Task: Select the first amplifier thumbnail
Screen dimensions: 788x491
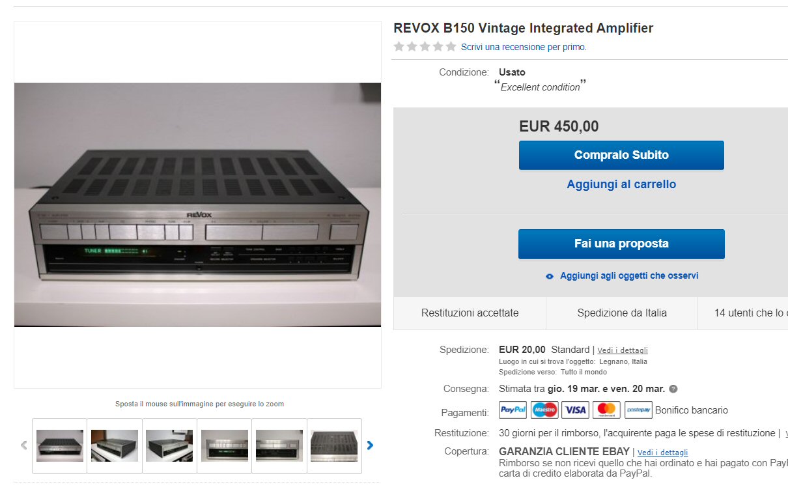Action: pos(59,445)
